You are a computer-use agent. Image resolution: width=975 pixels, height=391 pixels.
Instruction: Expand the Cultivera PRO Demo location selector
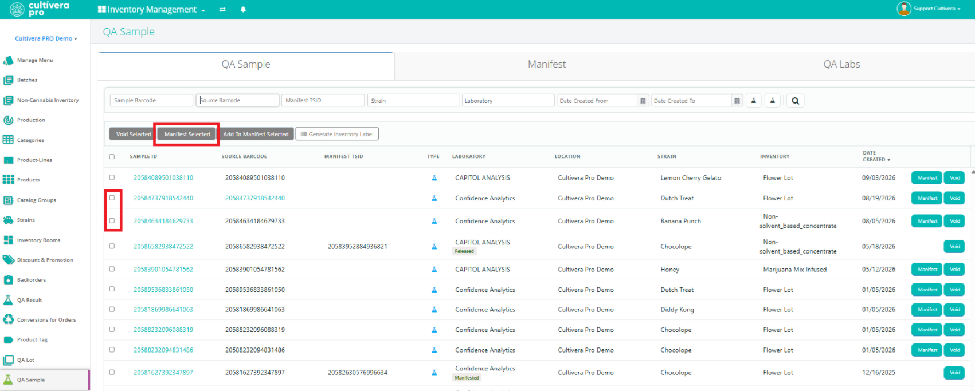(46, 38)
